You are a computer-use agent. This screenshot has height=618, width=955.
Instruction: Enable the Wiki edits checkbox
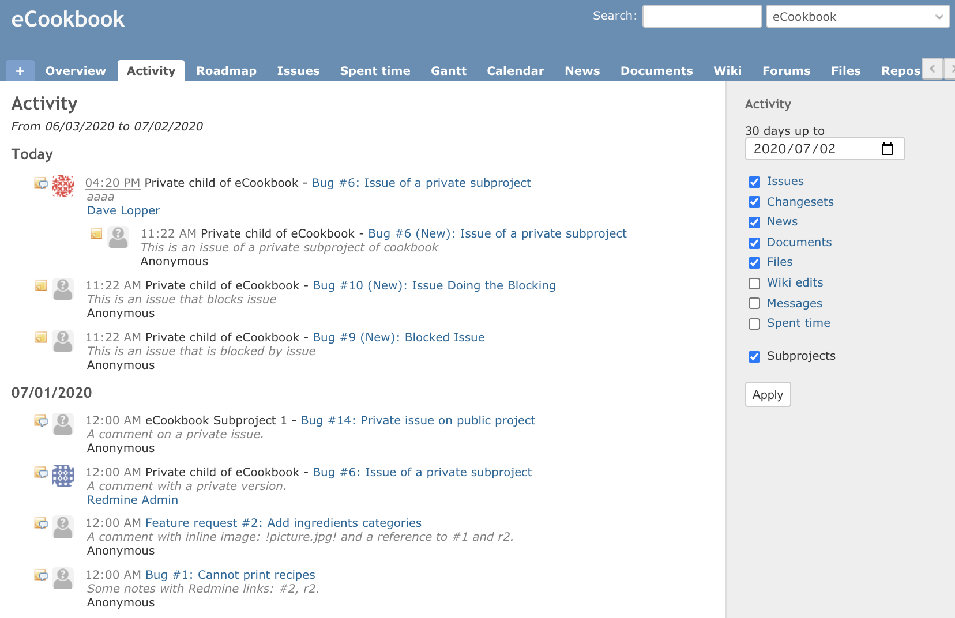point(754,283)
